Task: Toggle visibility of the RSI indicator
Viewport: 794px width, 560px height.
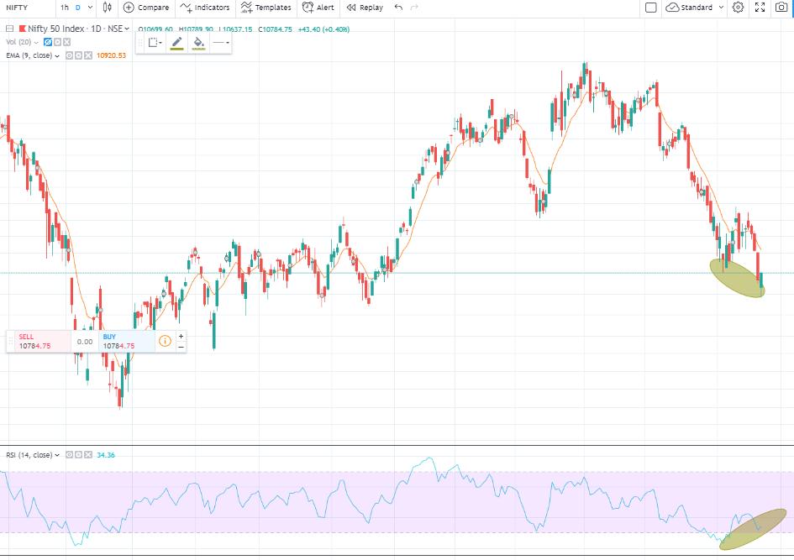Action: tap(70, 455)
